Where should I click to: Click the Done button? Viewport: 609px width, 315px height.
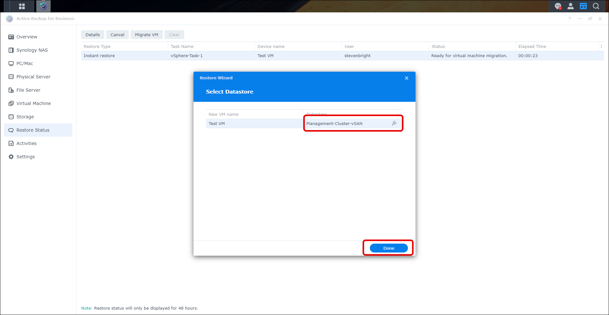click(389, 248)
